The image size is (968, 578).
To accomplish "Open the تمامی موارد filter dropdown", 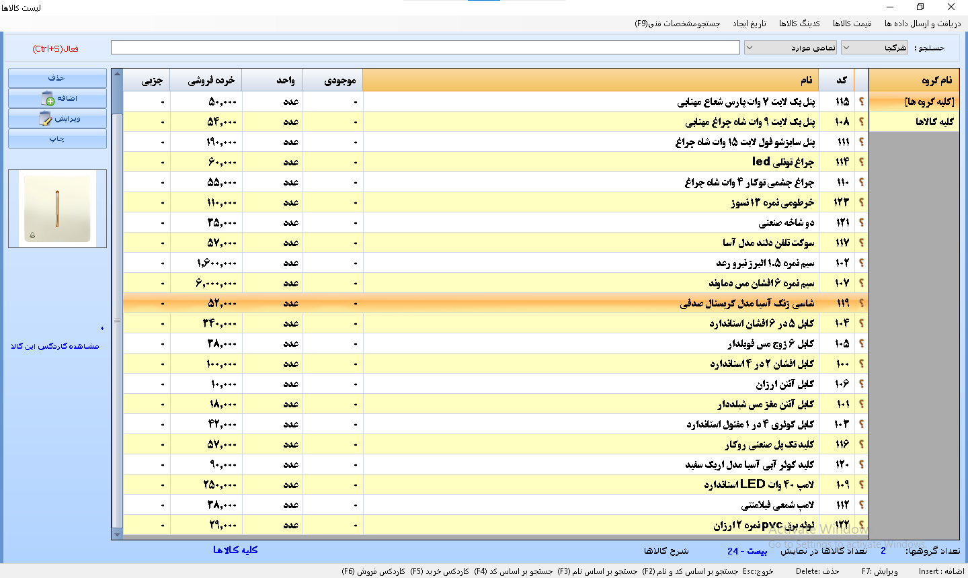I will (x=790, y=48).
